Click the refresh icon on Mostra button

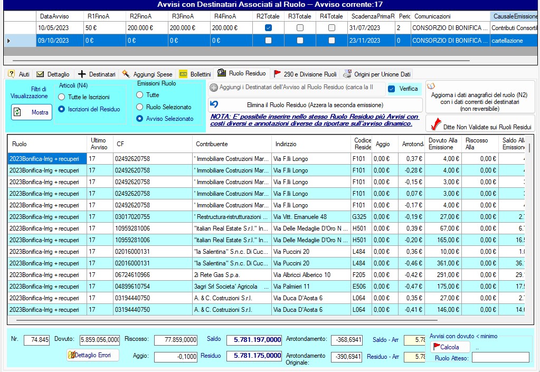tap(17, 112)
